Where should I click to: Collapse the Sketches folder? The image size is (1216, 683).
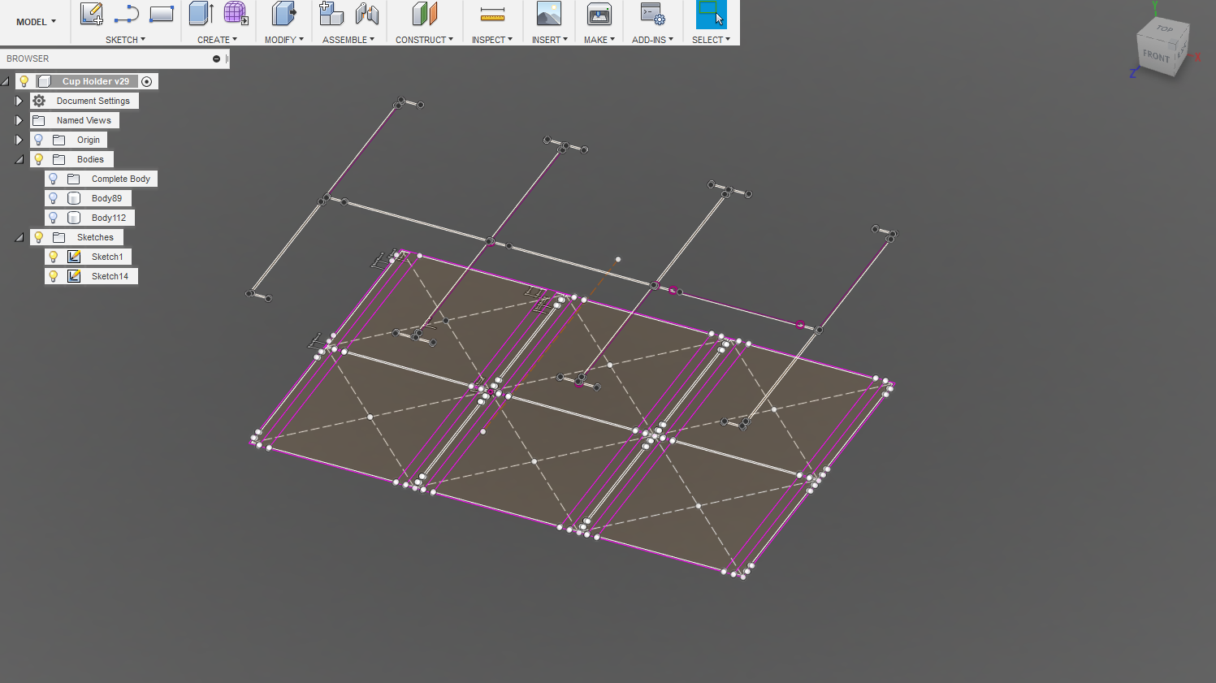tap(19, 238)
